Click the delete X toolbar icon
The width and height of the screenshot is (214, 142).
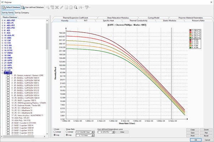click(57, 7)
